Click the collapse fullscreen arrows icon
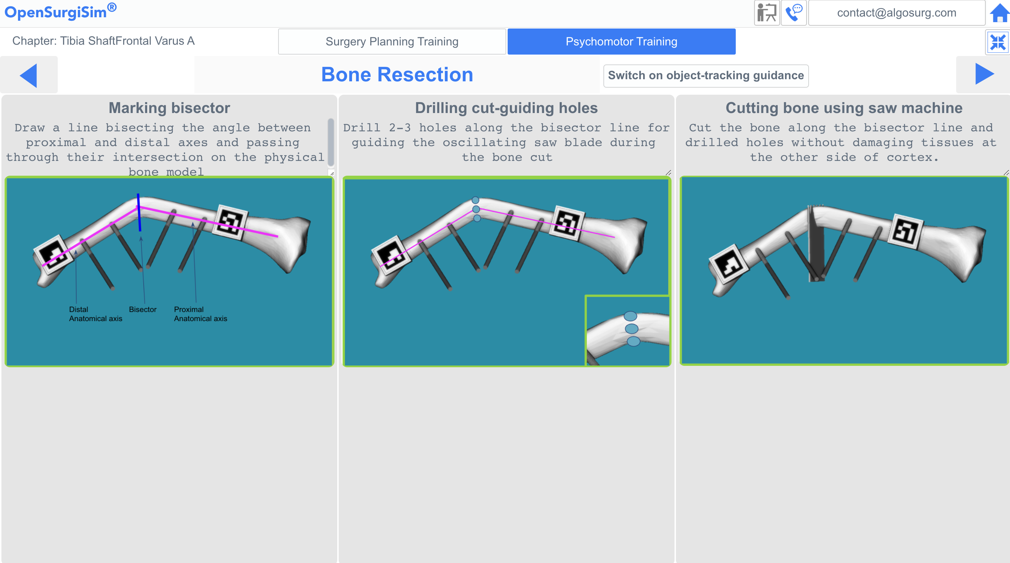Viewport: 1010px width, 563px height. pos(997,42)
